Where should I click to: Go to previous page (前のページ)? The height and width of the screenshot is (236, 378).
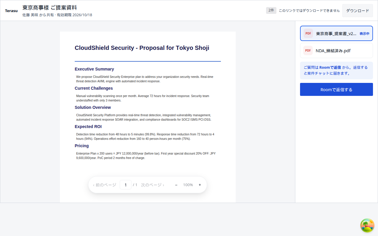coord(105,185)
